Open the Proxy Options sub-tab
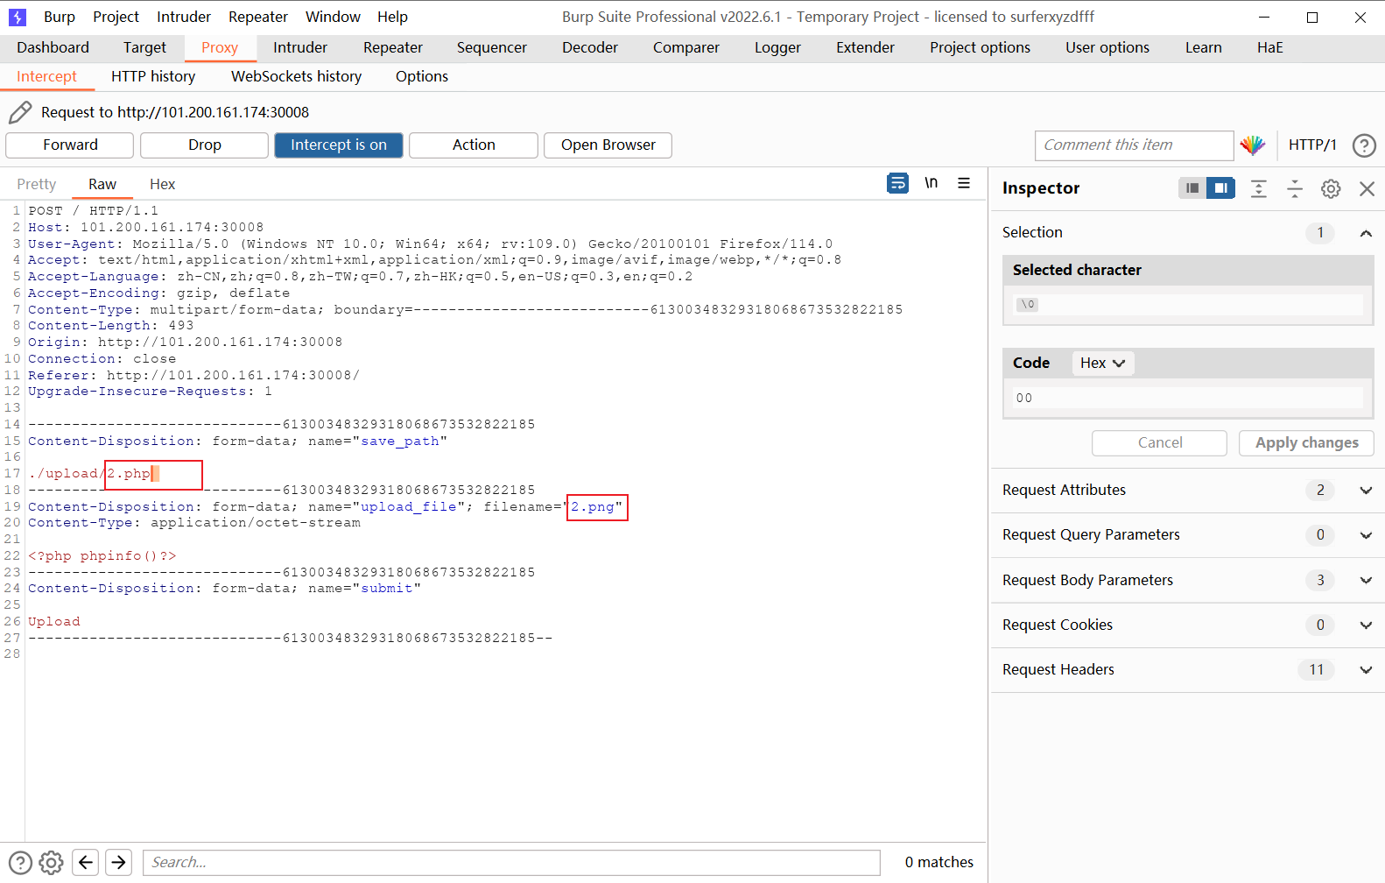1385x883 pixels. (422, 76)
